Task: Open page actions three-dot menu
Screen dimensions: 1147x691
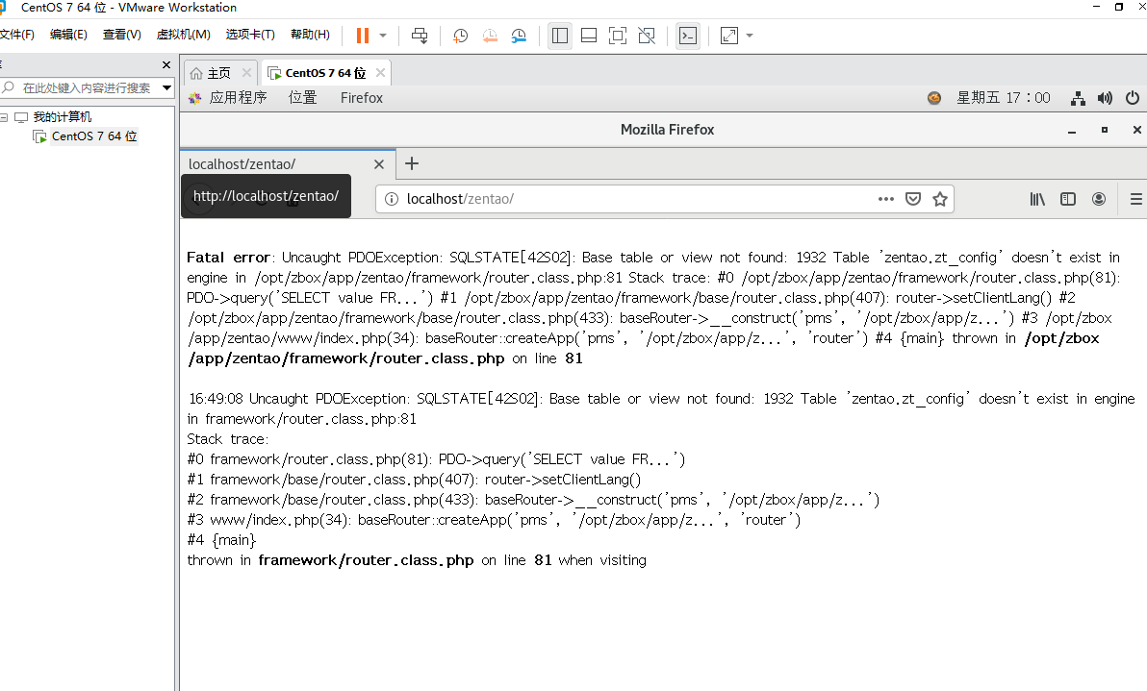Action: 886,199
